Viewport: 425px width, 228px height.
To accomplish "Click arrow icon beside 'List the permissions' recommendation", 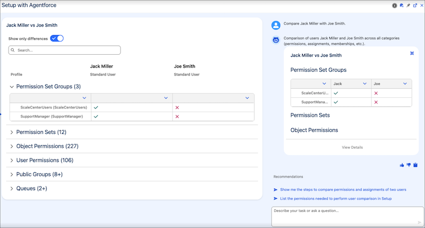I will (276, 199).
